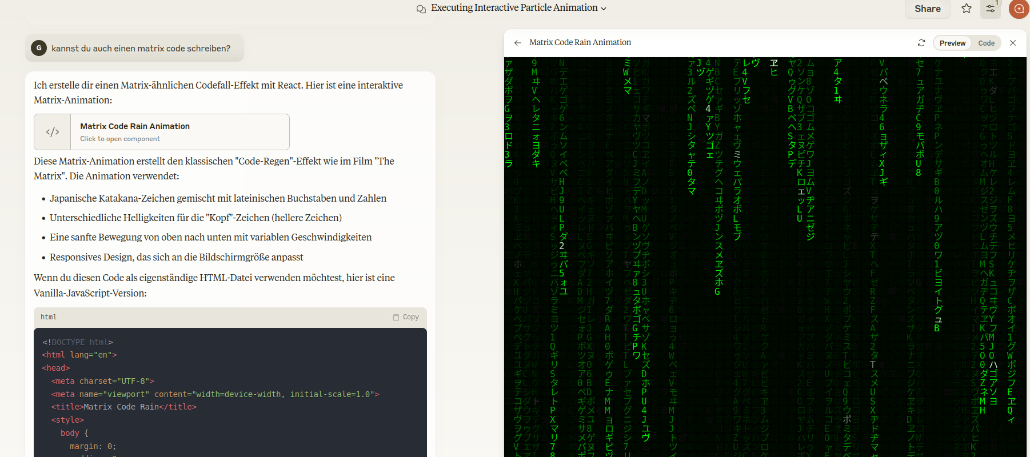Click the bullet about Responsives Design
This screenshot has width=1030, height=457.
point(176,257)
